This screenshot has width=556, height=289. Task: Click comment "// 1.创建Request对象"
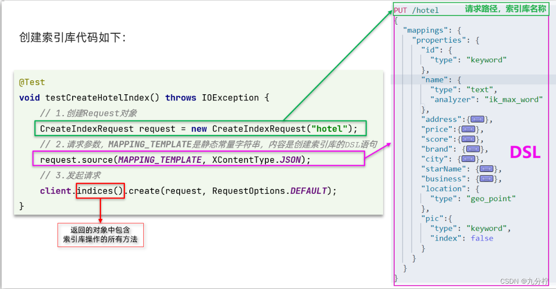[x=88, y=113]
